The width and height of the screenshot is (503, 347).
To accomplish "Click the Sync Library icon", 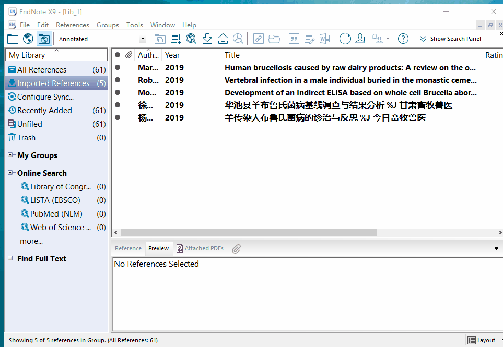I will 345,39.
